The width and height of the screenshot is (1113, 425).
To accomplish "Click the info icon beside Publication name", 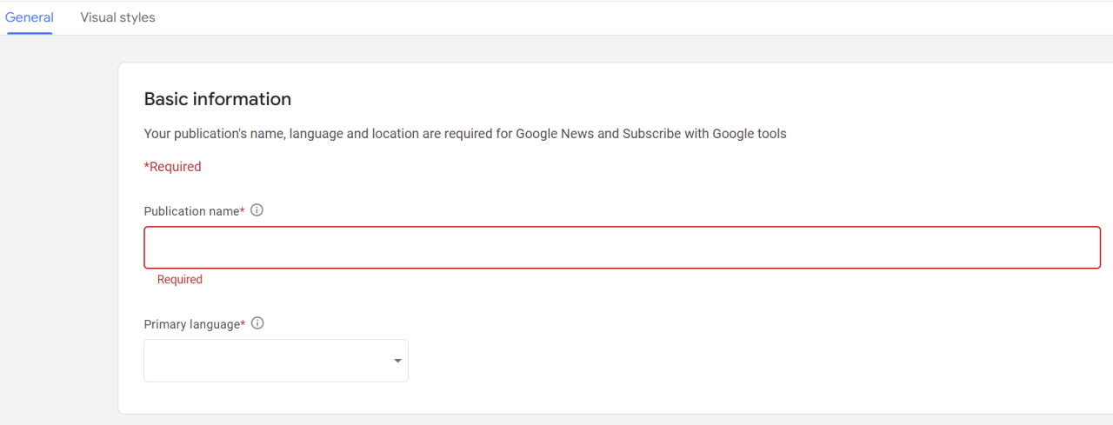I will point(257,210).
